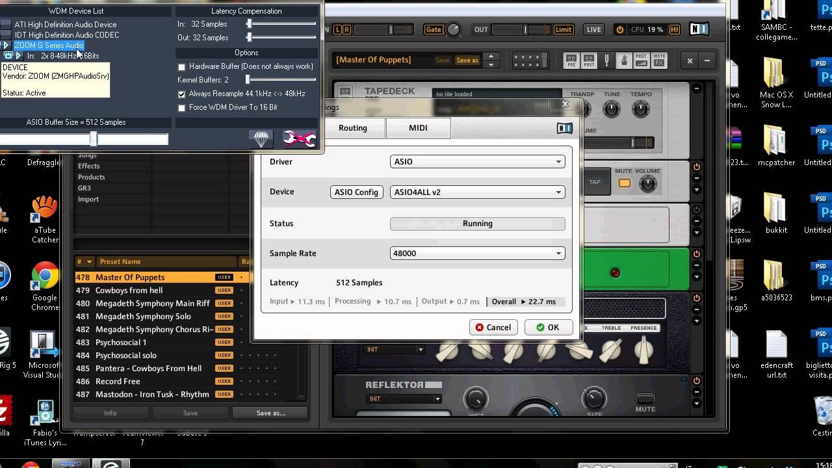The width and height of the screenshot is (832, 468).
Task: Toggle LIVE view button
Action: [594, 29]
